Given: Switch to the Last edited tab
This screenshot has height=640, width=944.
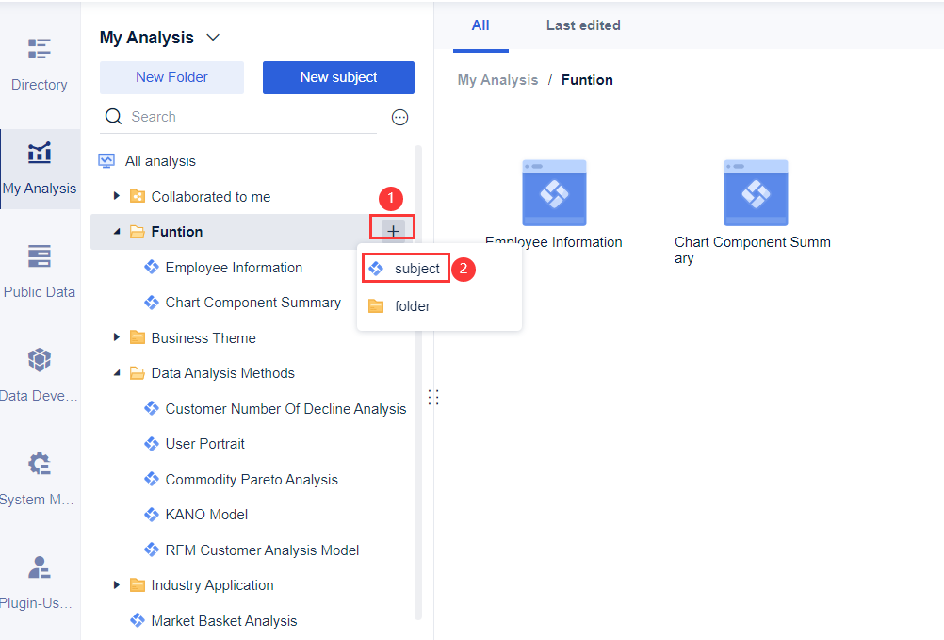Looking at the screenshot, I should (x=583, y=25).
